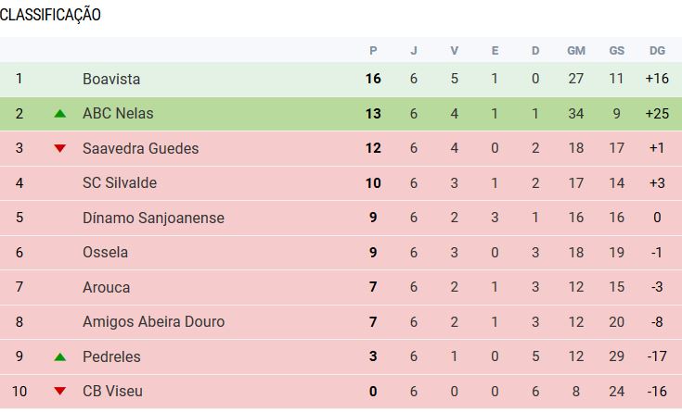The width and height of the screenshot is (682, 412).
Task: Click the Ossela team name
Action: click(x=105, y=253)
